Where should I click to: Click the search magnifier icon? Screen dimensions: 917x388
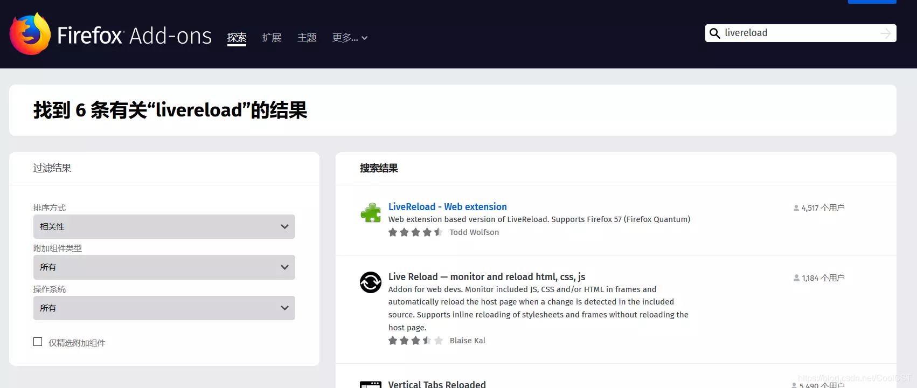[715, 33]
